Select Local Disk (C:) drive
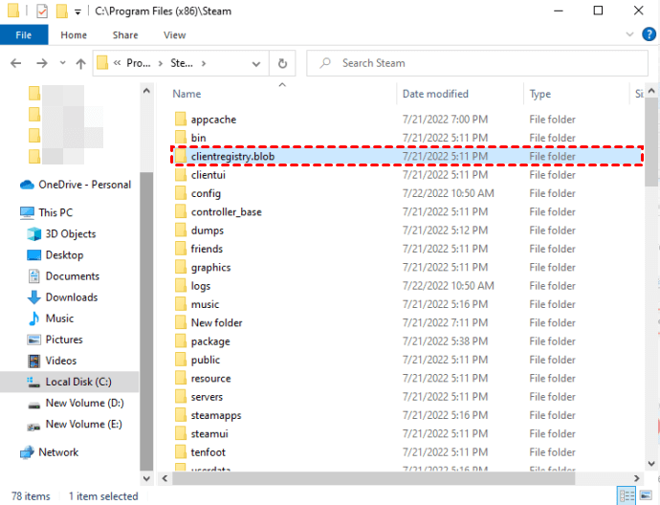 tap(69, 382)
